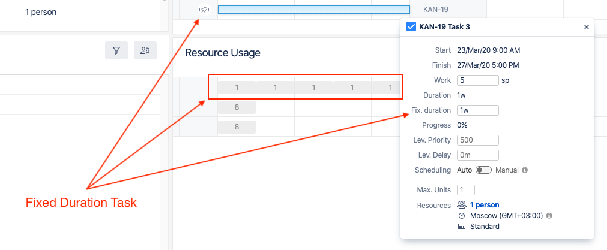Click the Fix. duration input field
The width and height of the screenshot is (607, 250).
(x=477, y=110)
